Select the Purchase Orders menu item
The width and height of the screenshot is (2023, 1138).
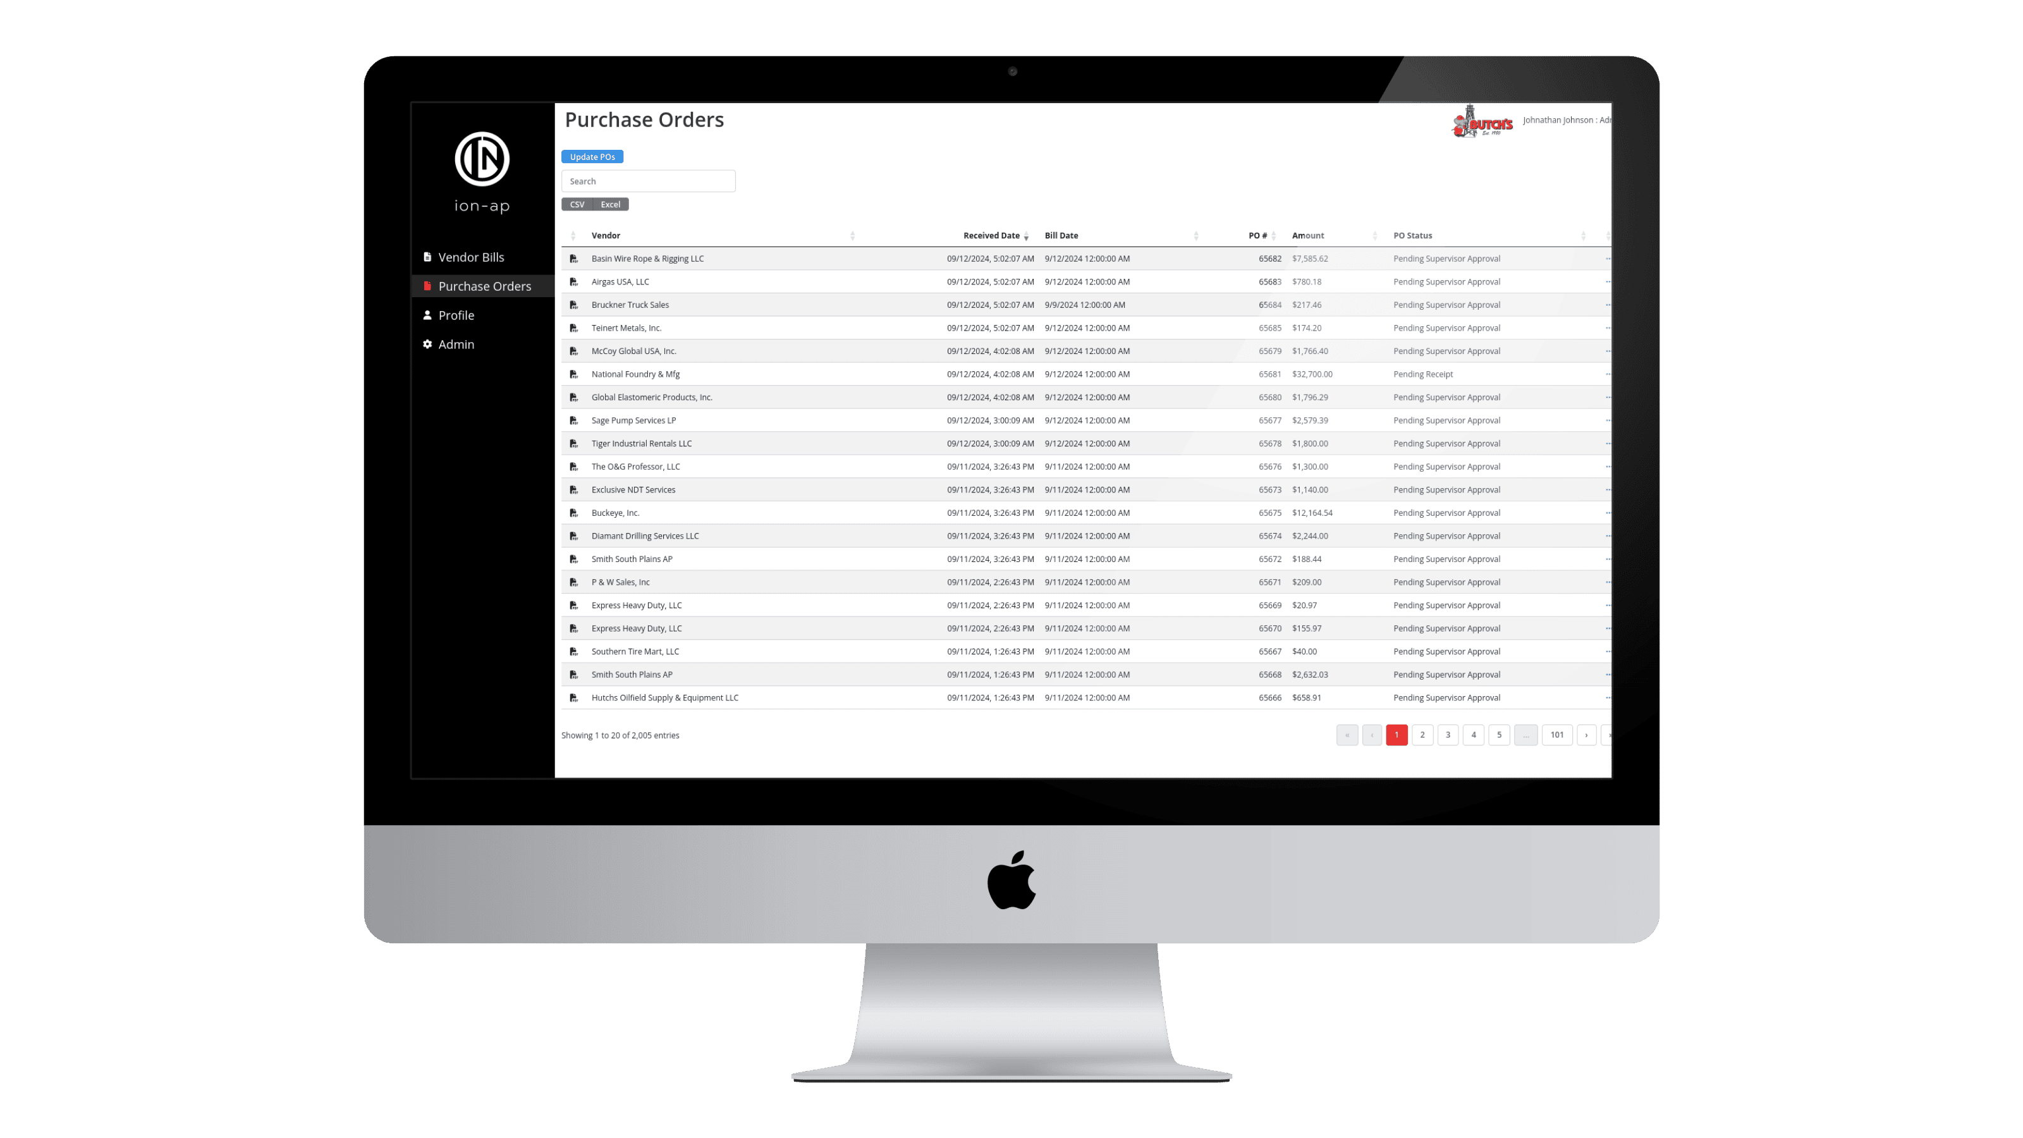click(x=484, y=285)
